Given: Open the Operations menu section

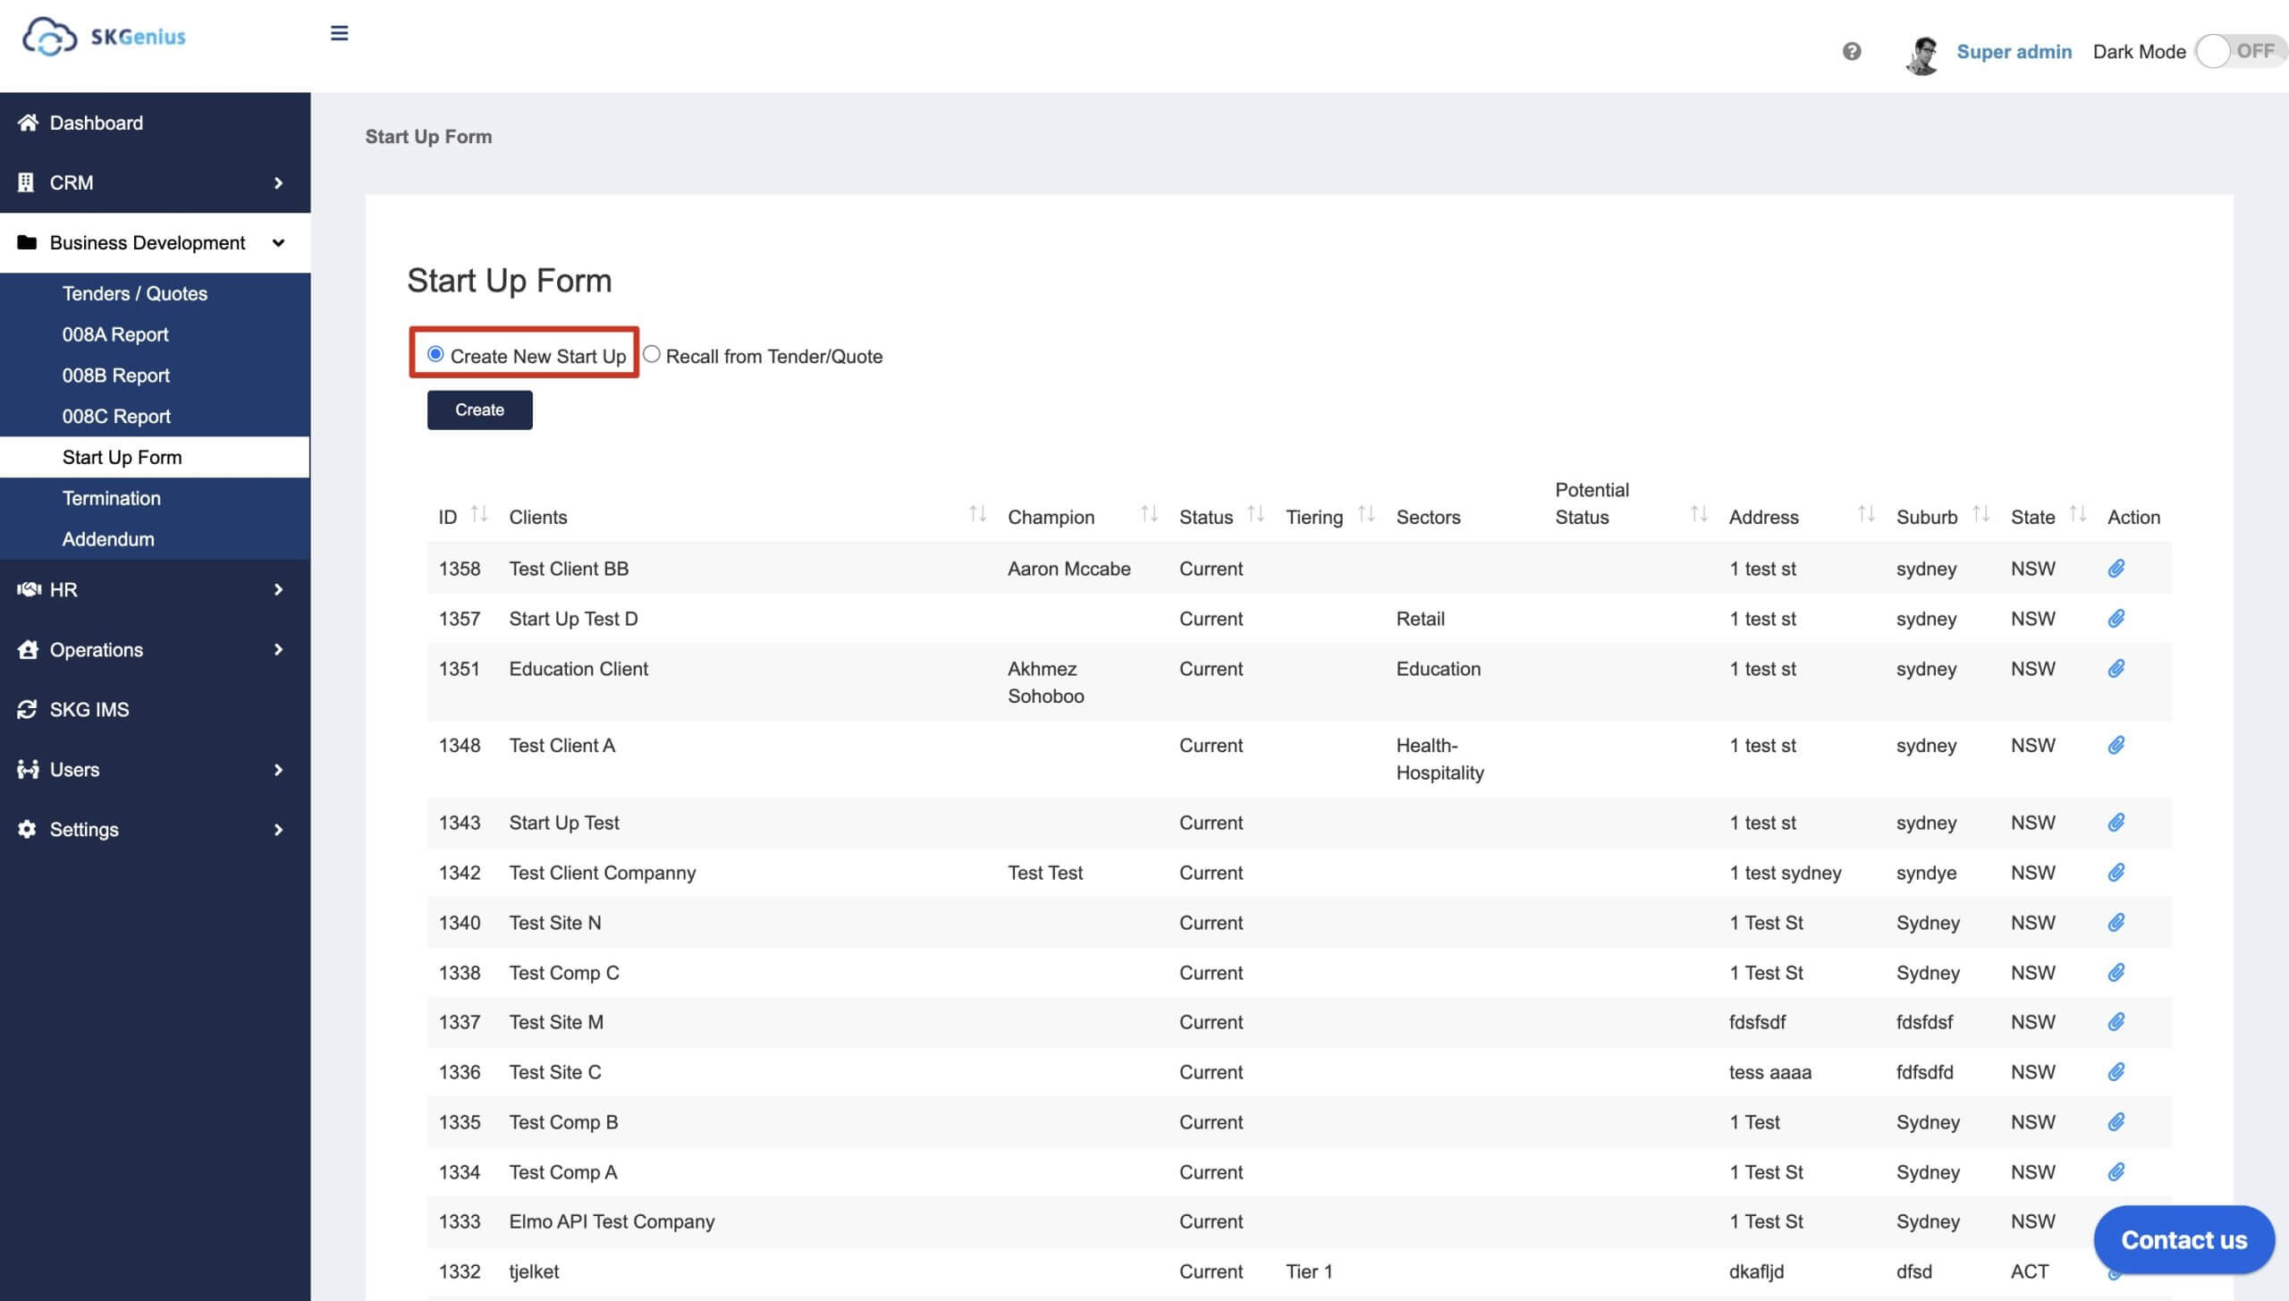Looking at the screenshot, I should tap(154, 647).
